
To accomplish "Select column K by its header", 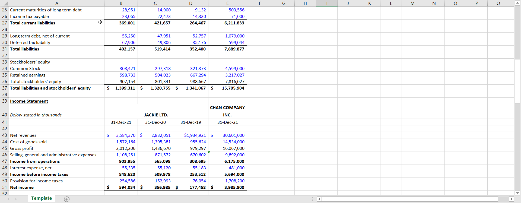I will pyautogui.click(x=370, y=3).
